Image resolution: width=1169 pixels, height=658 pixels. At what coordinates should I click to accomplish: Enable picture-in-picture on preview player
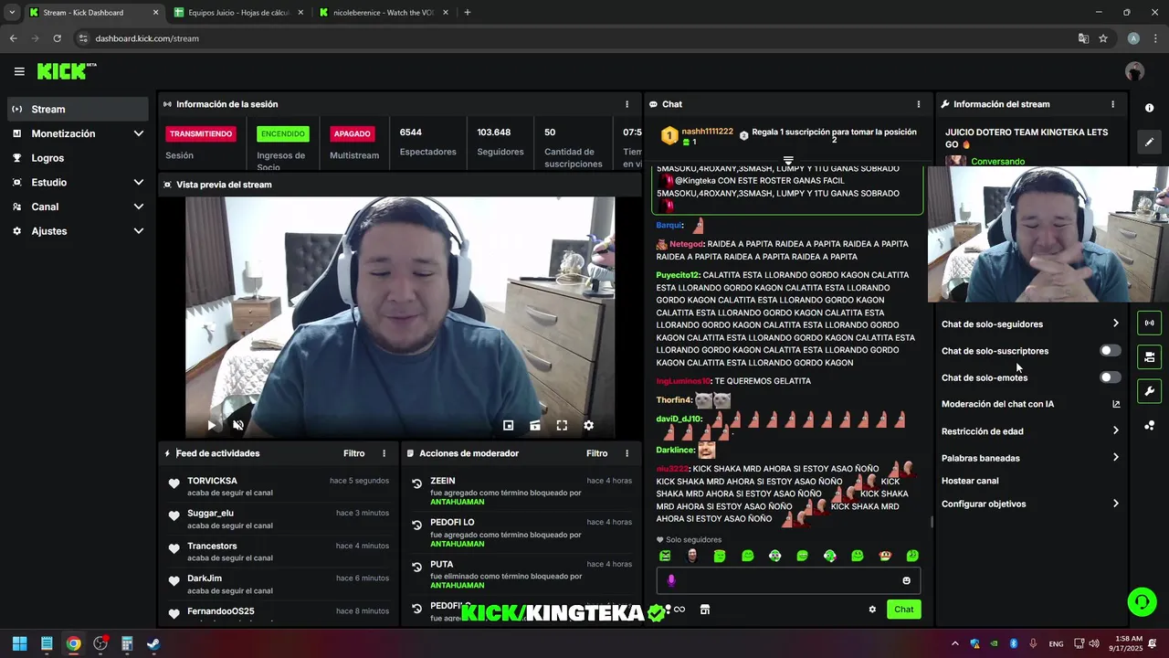click(x=509, y=425)
